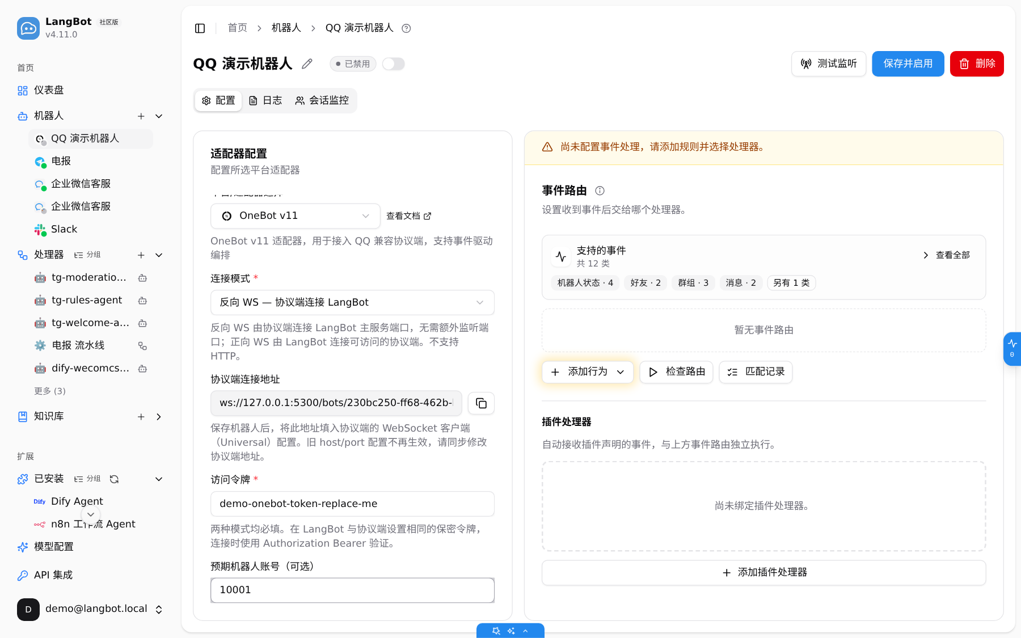The width and height of the screenshot is (1021, 638).
Task: Click the workflow icon on 电报 流水线 row
Action: point(143,346)
